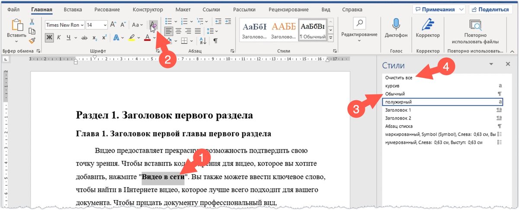Click the Корректор pen icon
Screen dimensions: 519x210
pos(428,24)
